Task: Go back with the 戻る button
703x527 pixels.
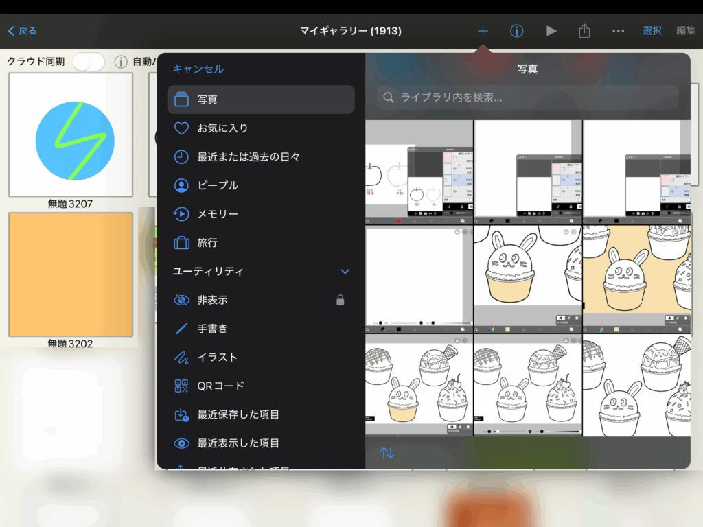Action: 23,31
